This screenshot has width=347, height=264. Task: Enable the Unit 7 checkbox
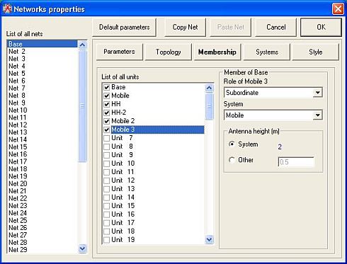coord(107,138)
